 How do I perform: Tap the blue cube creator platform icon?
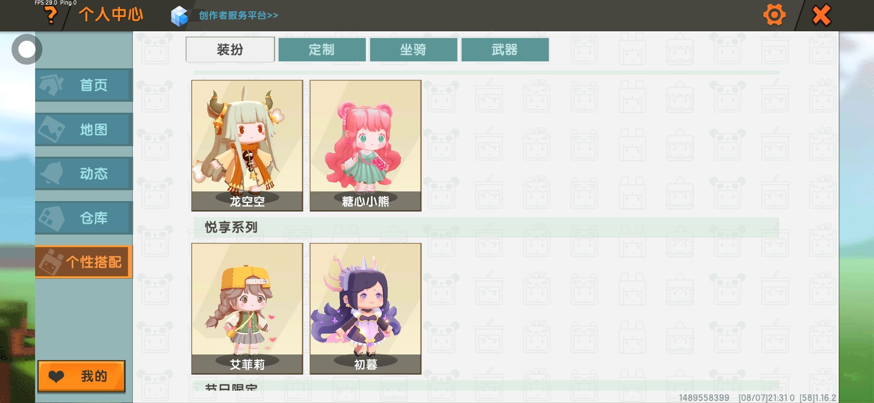[x=179, y=16]
